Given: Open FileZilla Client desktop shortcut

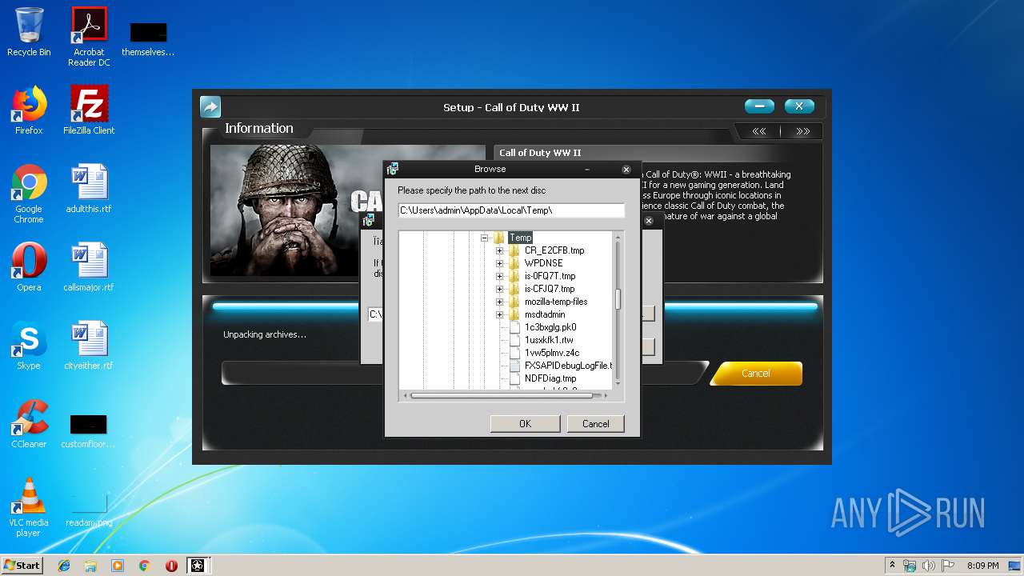Looking at the screenshot, I should pyautogui.click(x=89, y=110).
